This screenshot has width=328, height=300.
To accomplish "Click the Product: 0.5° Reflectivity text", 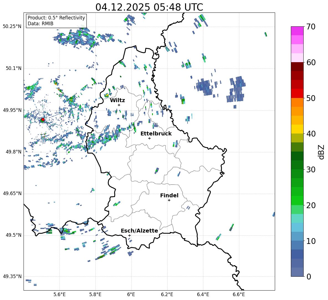I will 56,18.
